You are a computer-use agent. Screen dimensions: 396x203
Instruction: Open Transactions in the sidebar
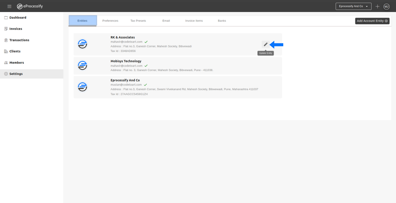19,40
